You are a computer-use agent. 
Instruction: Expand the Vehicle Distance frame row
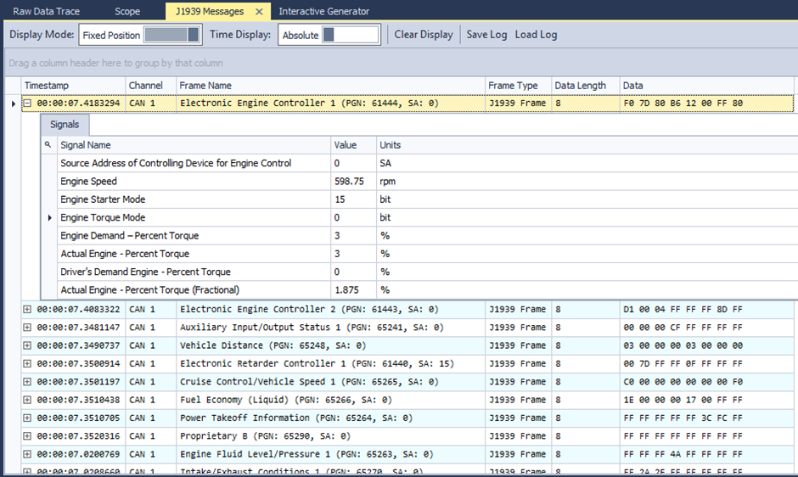27,345
